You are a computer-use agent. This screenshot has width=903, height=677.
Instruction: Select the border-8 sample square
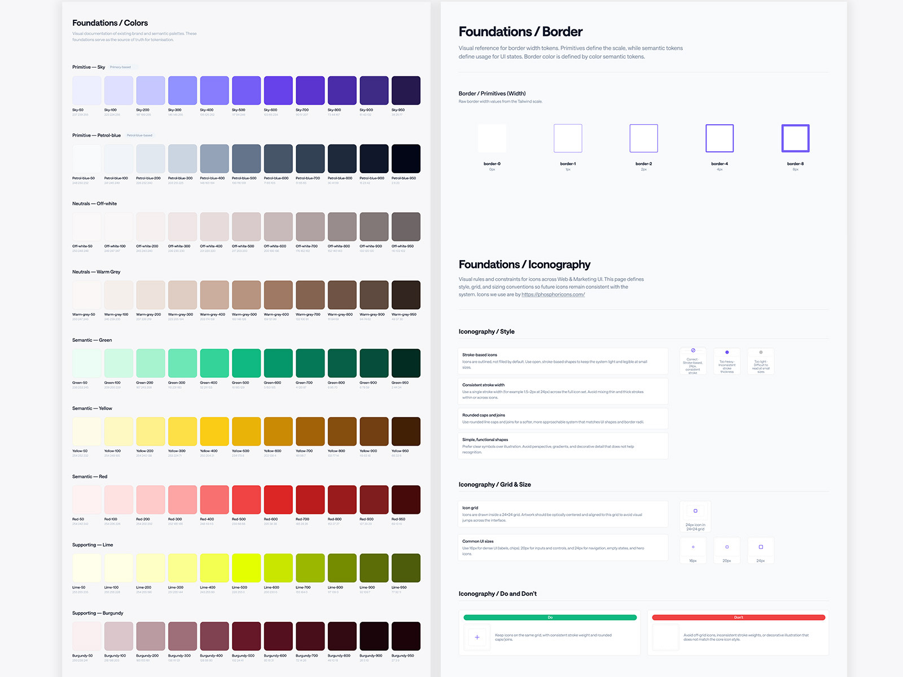coord(795,138)
